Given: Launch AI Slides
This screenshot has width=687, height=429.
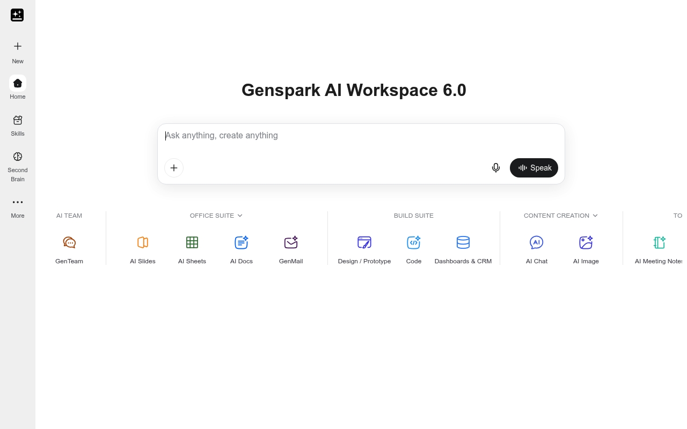Looking at the screenshot, I should tap(143, 250).
